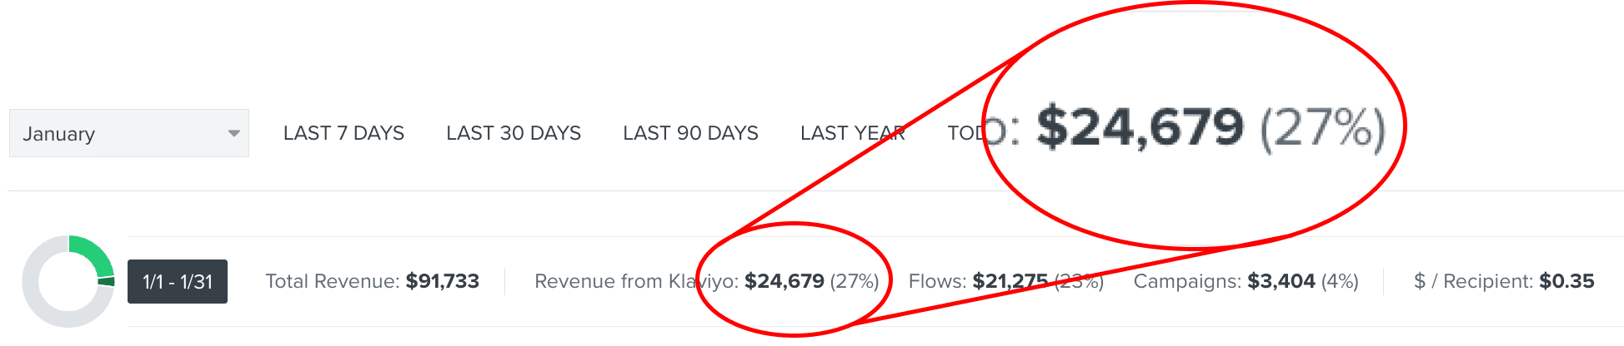Click the Flows $21,275 amount
Image resolution: width=1624 pixels, height=346 pixels.
coord(1010,281)
